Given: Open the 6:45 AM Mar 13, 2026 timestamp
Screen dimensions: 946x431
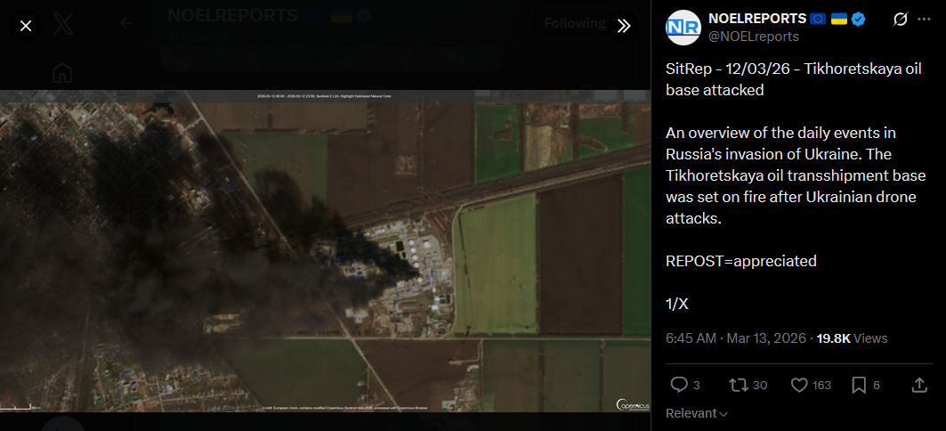Looking at the screenshot, I should [735, 338].
